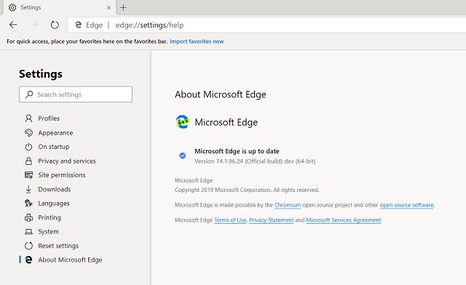Click the Settings tab gear icon
Screen dimensions: 466x285
(x=12, y=7)
